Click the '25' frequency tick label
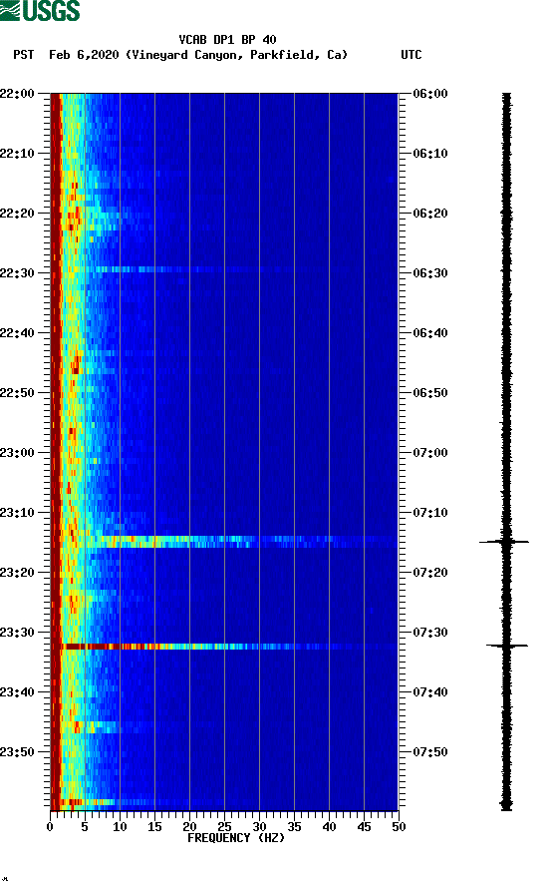The height and width of the screenshot is (890, 550). pos(224,827)
